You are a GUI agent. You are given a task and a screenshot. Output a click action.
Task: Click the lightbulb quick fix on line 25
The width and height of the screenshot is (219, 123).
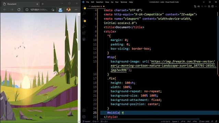click(123, 113)
